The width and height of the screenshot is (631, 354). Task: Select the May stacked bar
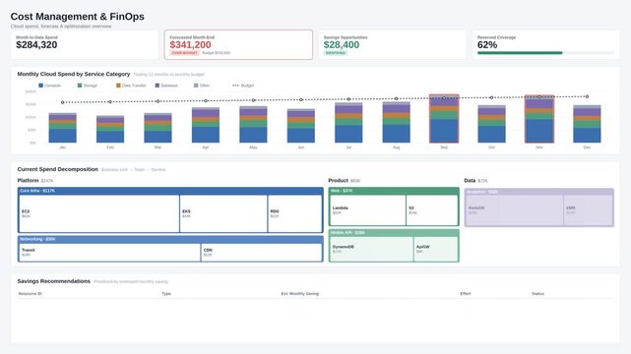tap(253, 124)
